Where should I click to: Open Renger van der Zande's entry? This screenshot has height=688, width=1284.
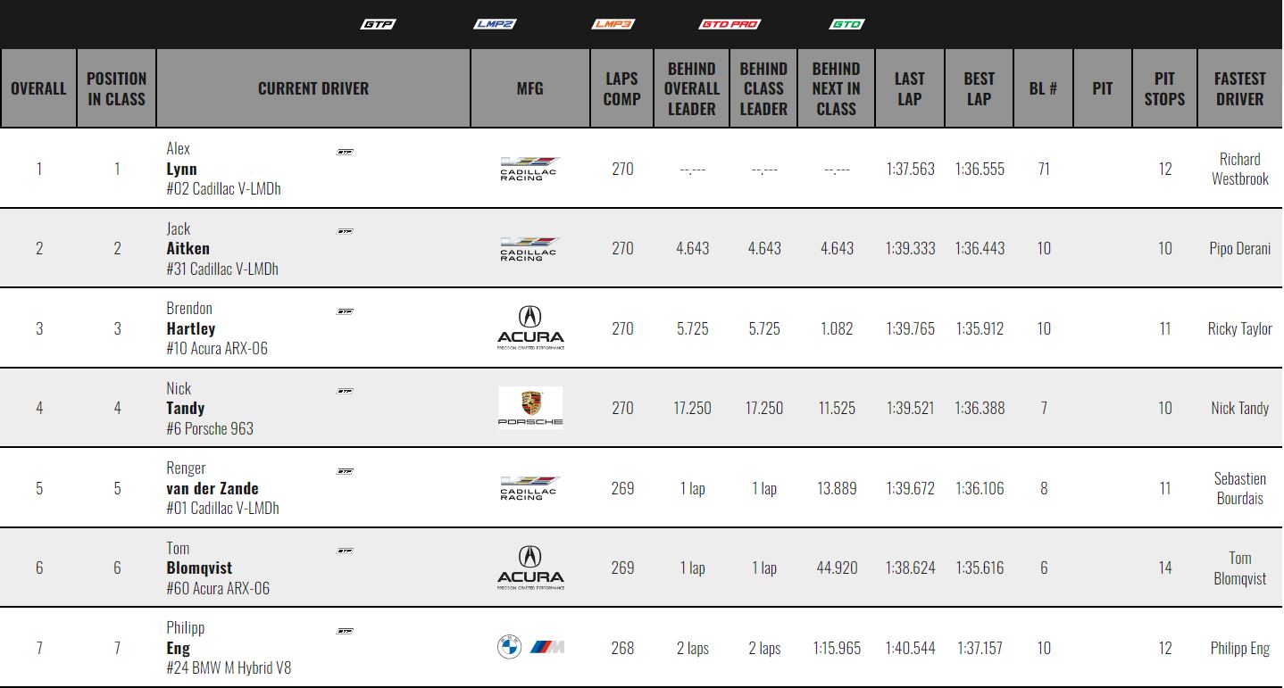(222, 488)
